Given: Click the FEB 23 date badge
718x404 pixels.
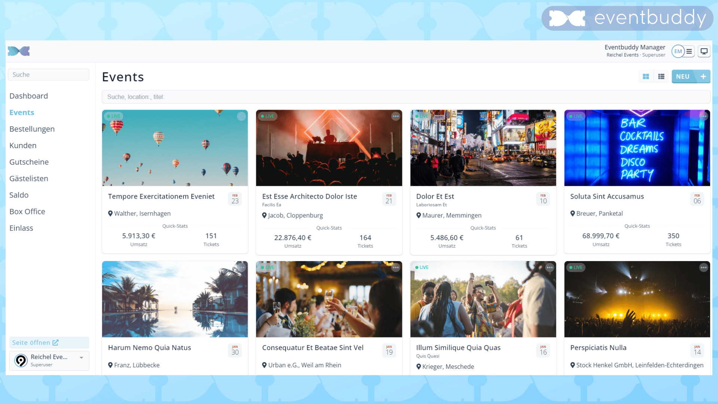Looking at the screenshot, I should point(235,199).
